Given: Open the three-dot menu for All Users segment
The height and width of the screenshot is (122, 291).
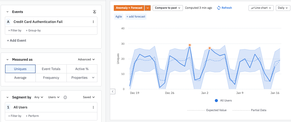Looking at the screenshot, I should tap(93, 107).
